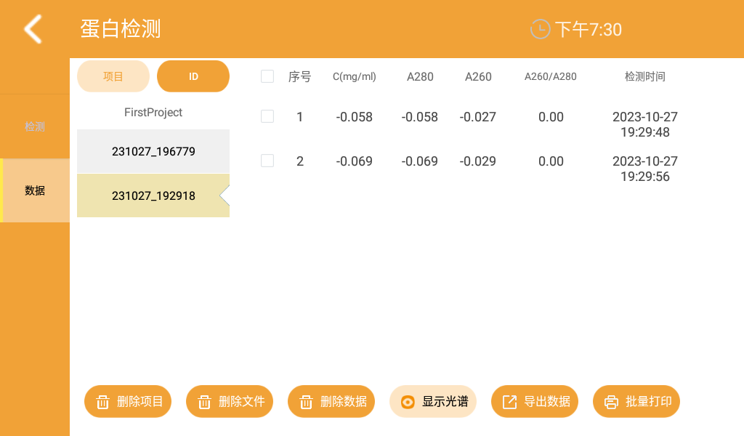This screenshot has height=436, width=744.
Task: Check the select-all checkbox in table header
Action: 267,76
